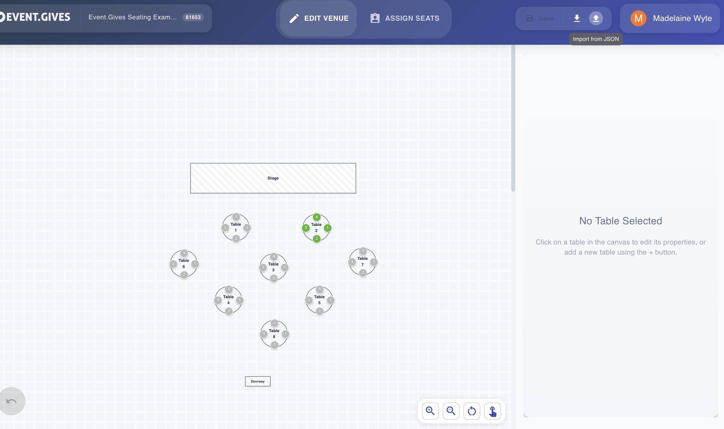Click green seat 1 of Table 2

(327, 228)
